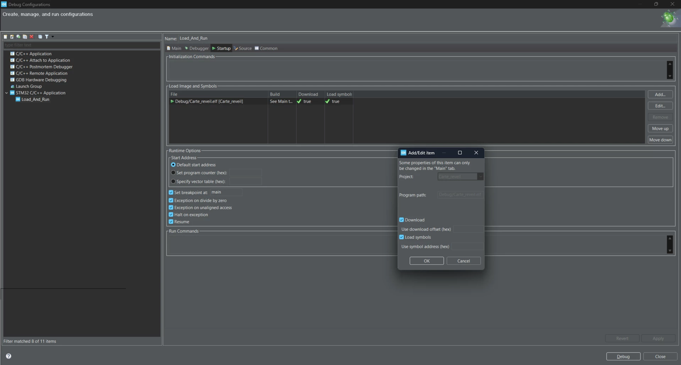
Task: Open the Common tab
Action: pos(266,49)
